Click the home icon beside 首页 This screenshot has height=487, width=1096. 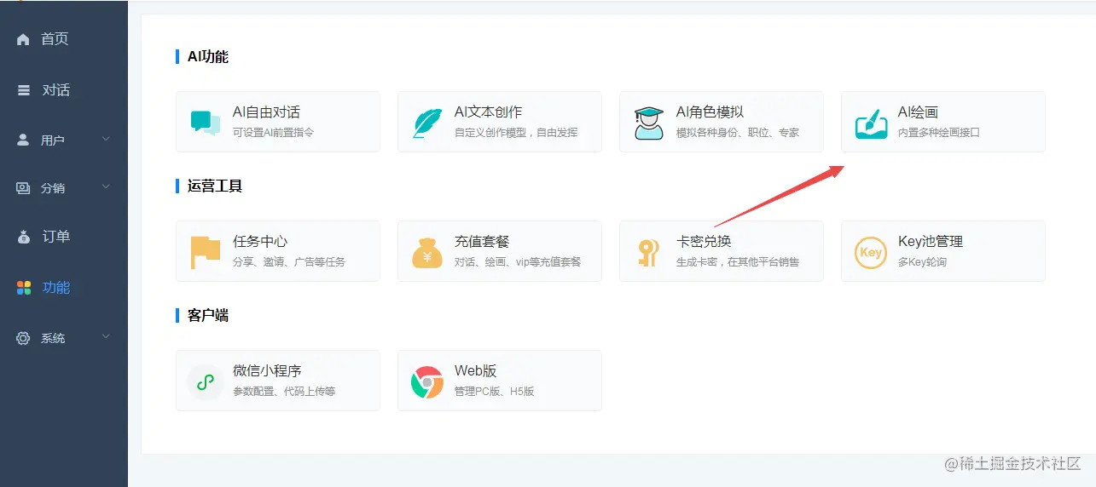coord(23,39)
